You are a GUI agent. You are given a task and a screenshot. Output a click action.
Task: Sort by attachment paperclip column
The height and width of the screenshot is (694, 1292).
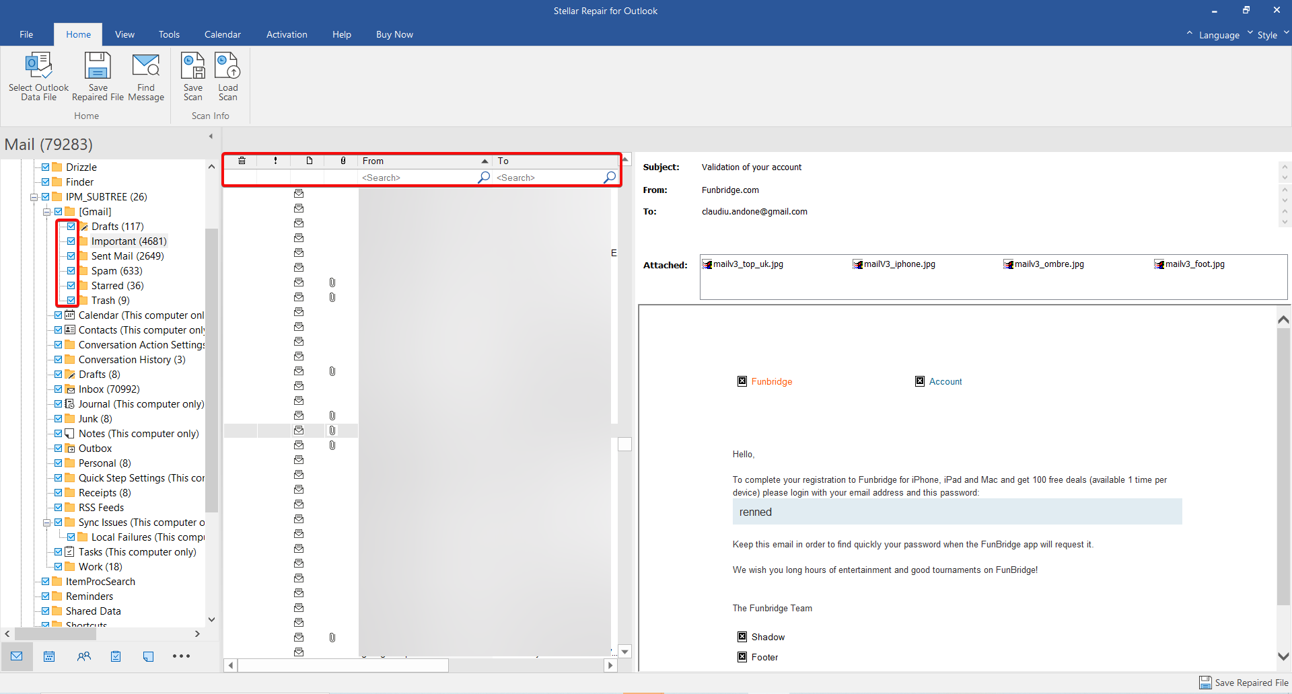pos(343,161)
